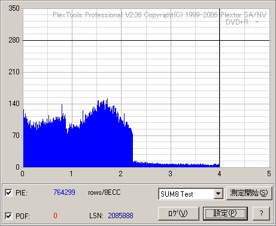Click the POF value 0
Viewport: 276px width, 226px height.
(x=55, y=216)
